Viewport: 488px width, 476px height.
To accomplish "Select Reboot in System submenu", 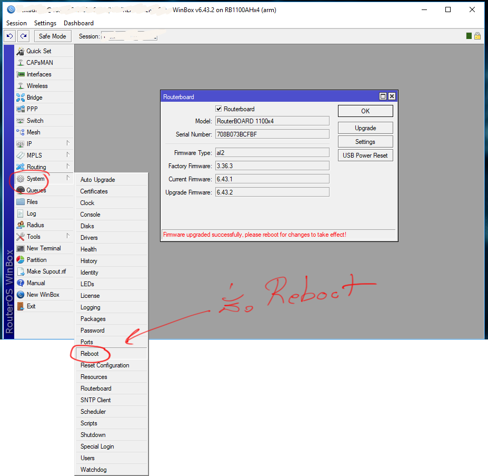I will pos(112,354).
